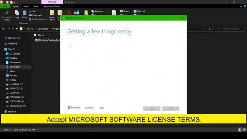Go back with Explorer back arrow
The width and height of the screenshot is (247, 139).
point(3,29)
